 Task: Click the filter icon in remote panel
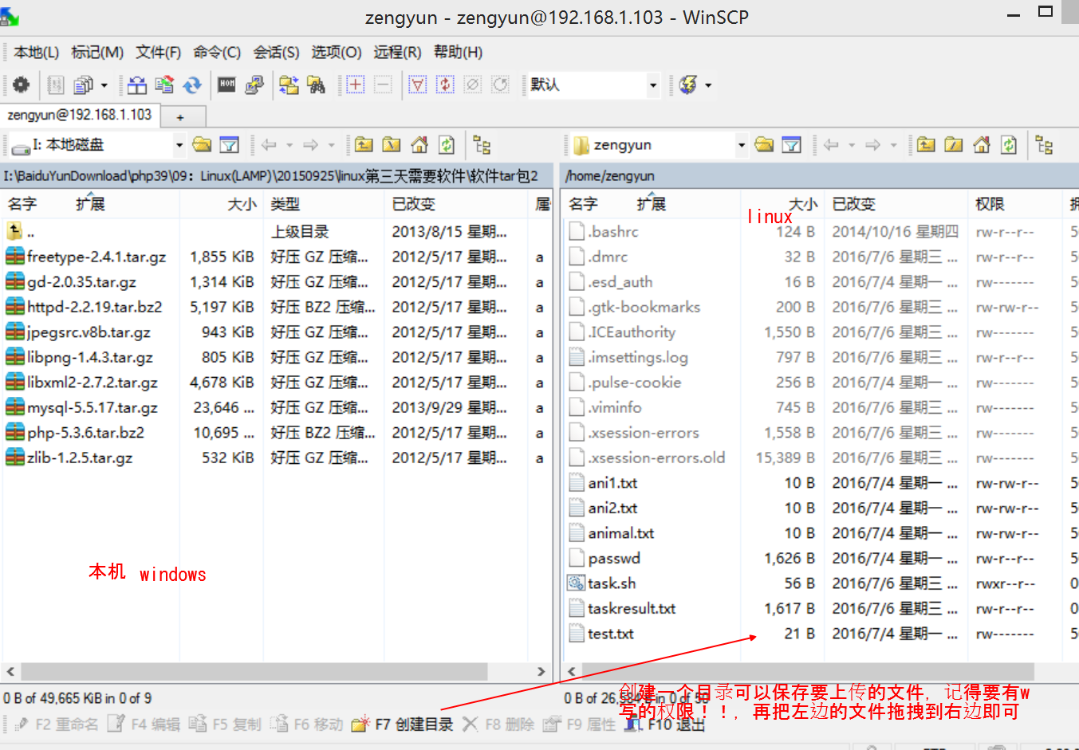(791, 144)
